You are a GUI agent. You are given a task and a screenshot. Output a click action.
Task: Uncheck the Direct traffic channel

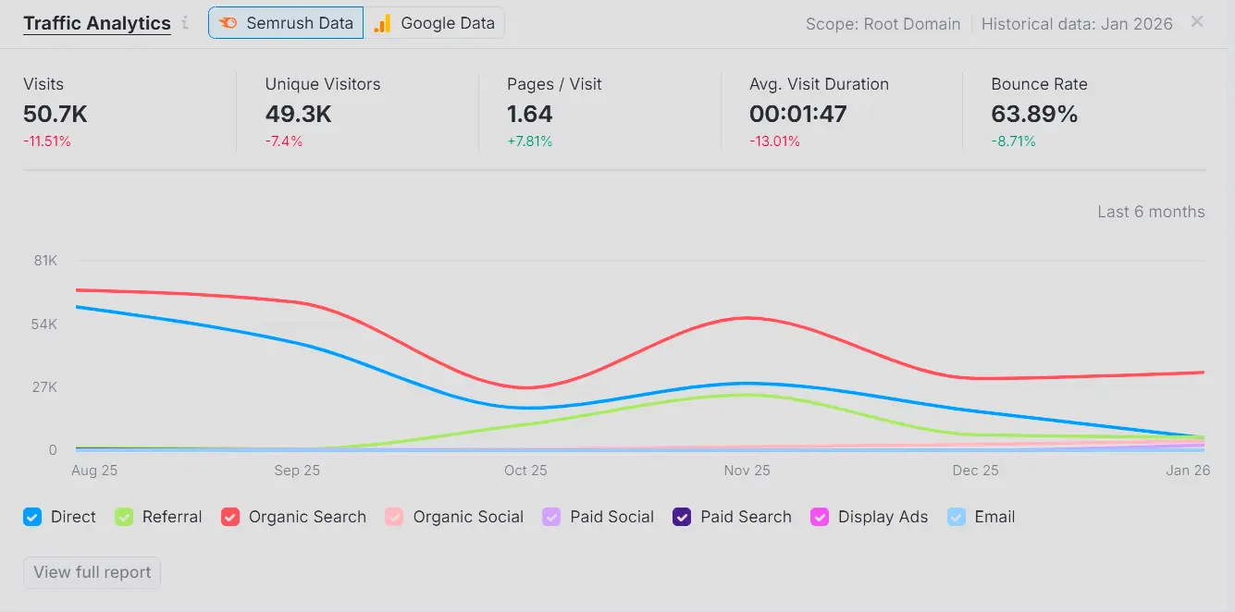(33, 517)
